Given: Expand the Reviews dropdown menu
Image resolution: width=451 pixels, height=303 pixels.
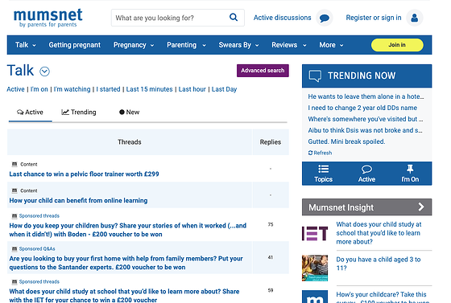Looking at the screenshot, I should coord(289,45).
